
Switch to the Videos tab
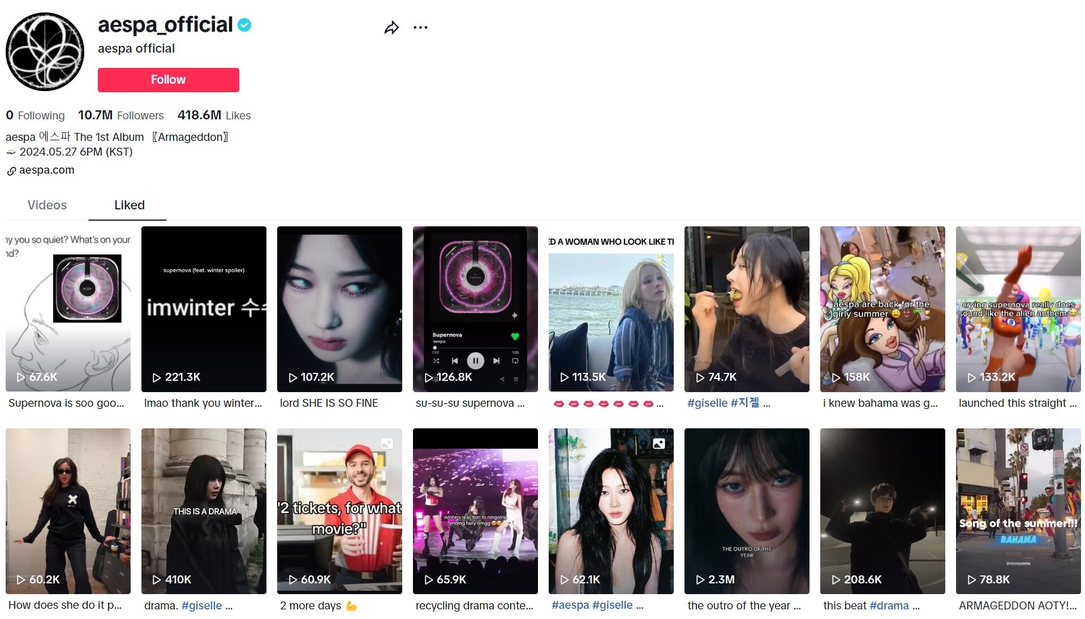pos(47,205)
